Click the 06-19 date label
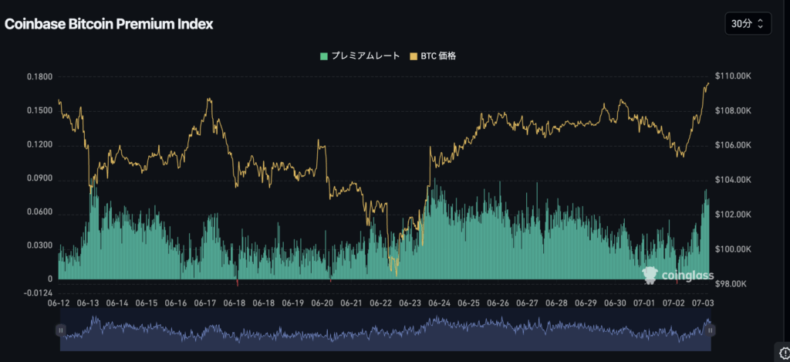Viewport: 790px width, 362px height. 292,303
